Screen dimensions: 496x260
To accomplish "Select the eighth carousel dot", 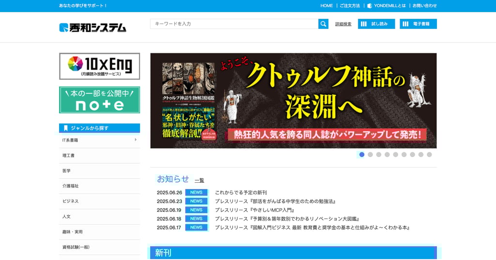I will click(x=421, y=155).
